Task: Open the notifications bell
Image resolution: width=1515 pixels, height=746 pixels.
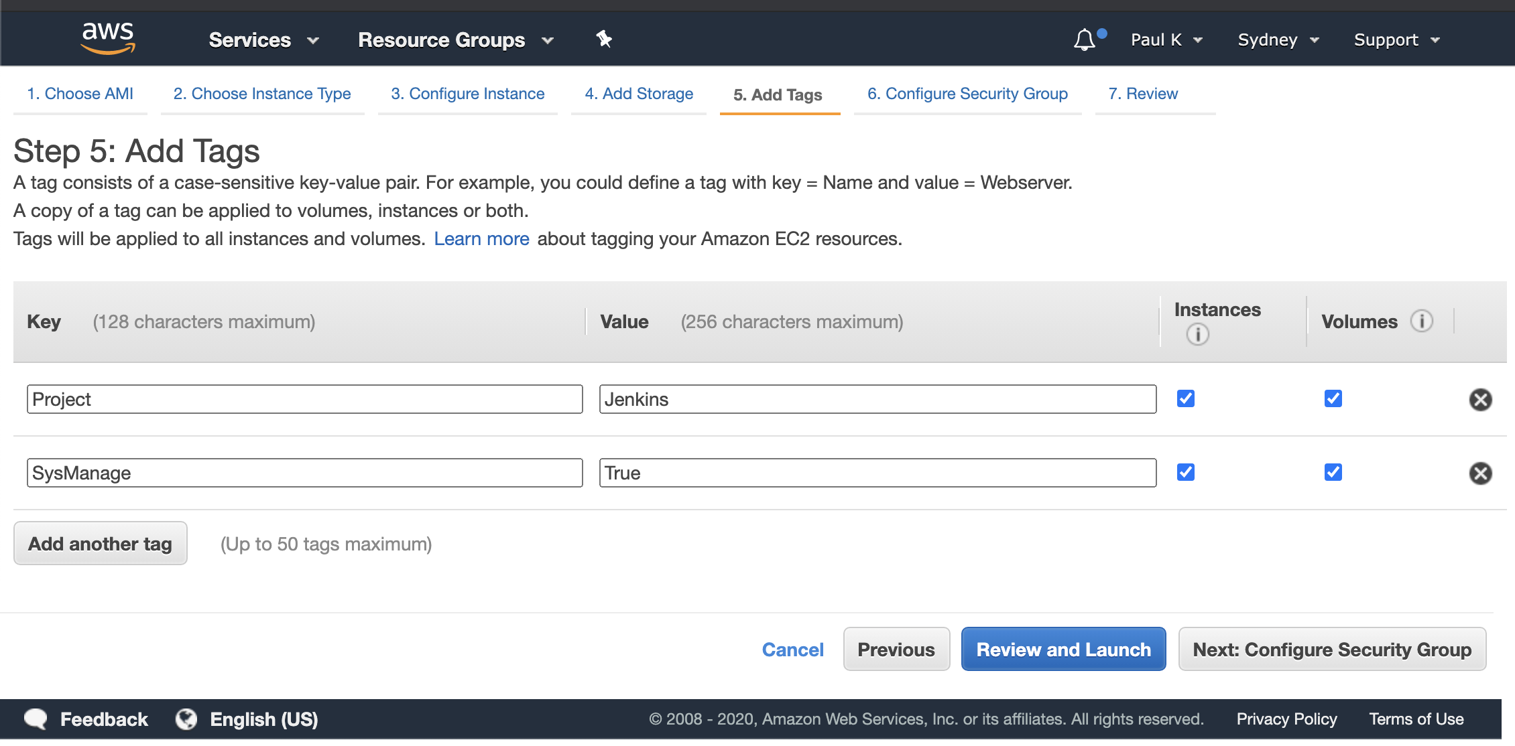Action: (1085, 40)
